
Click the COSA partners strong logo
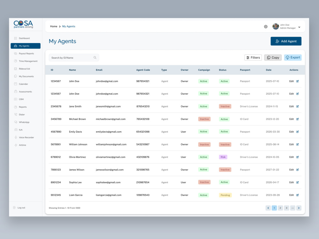23,25
